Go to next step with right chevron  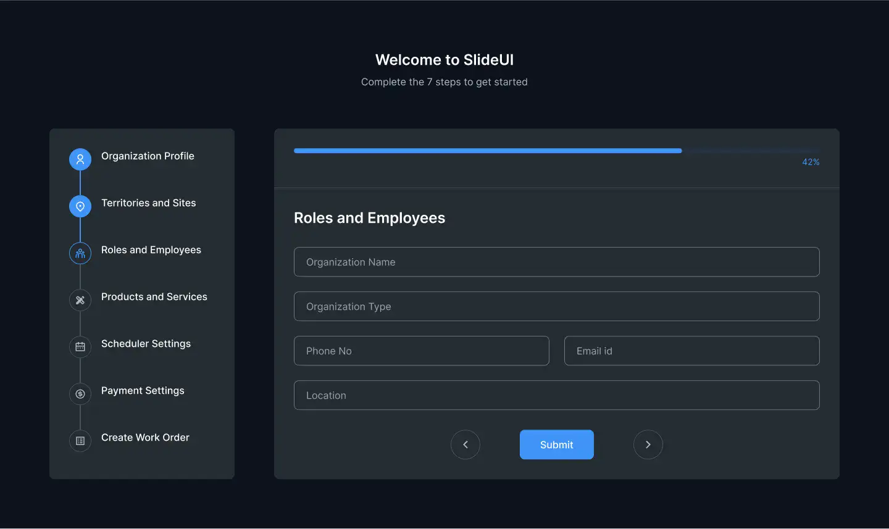click(x=648, y=444)
